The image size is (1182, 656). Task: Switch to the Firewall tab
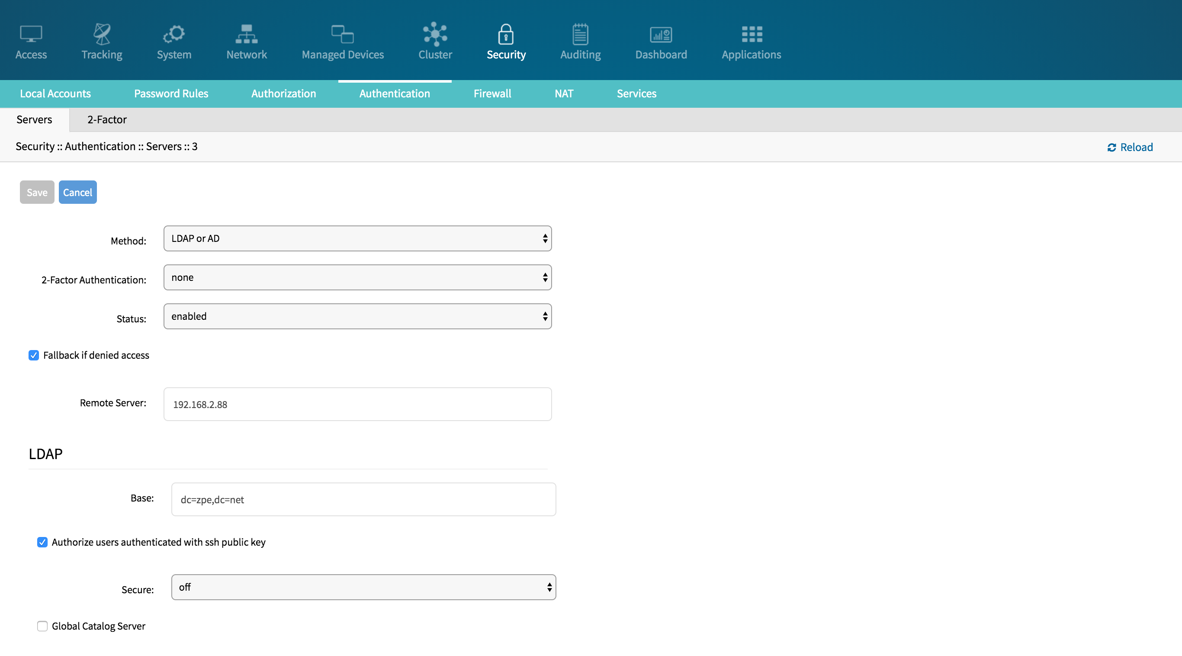click(x=492, y=93)
